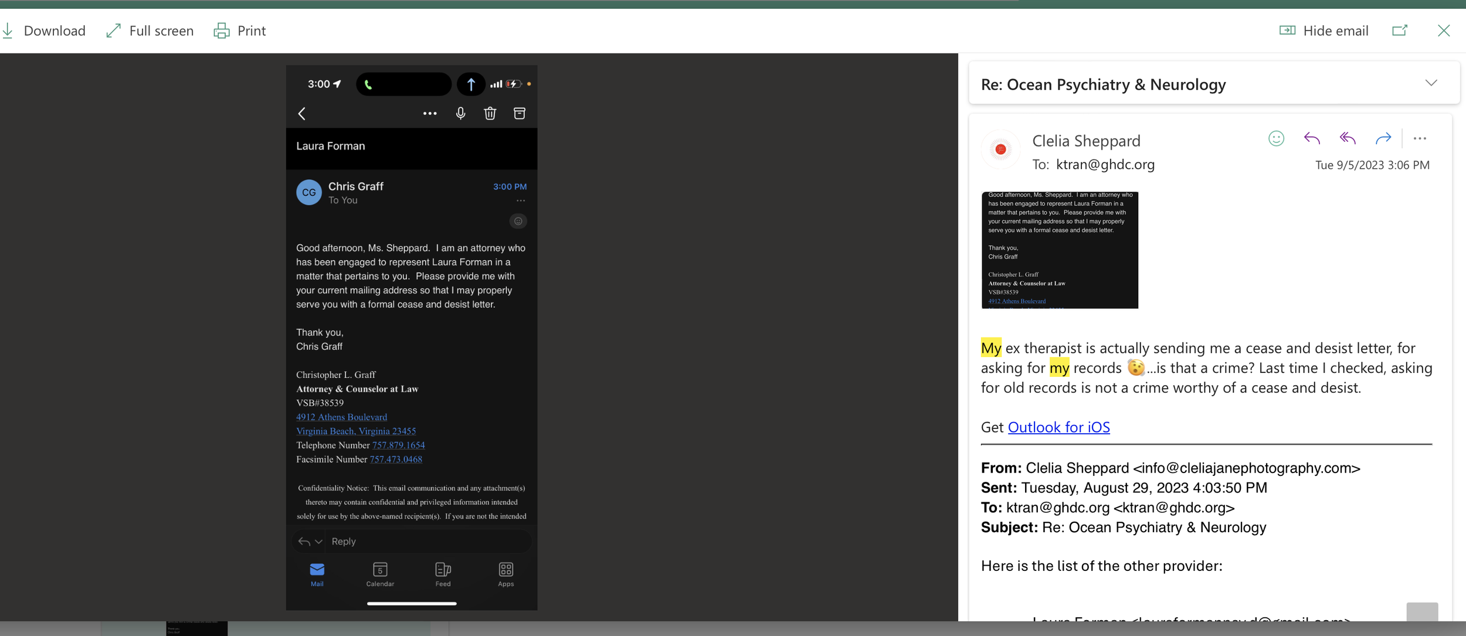Close the attachment preview
The image size is (1466, 636).
point(1443,30)
